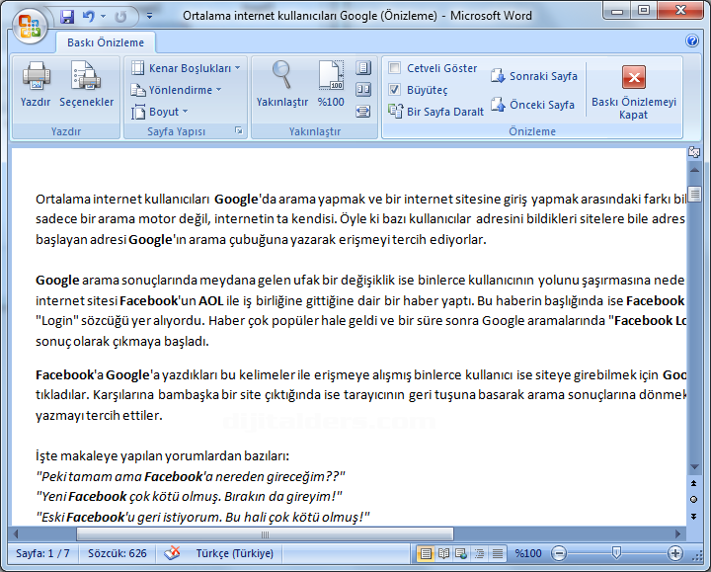Switch to Web Layout view
Viewport: 711px width, 572px height.
(x=461, y=553)
